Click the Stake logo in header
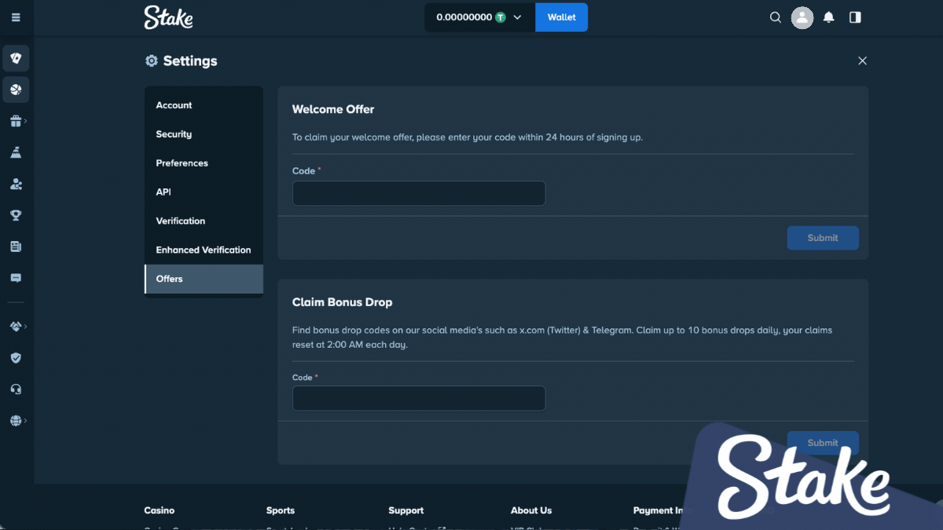 coord(168,17)
